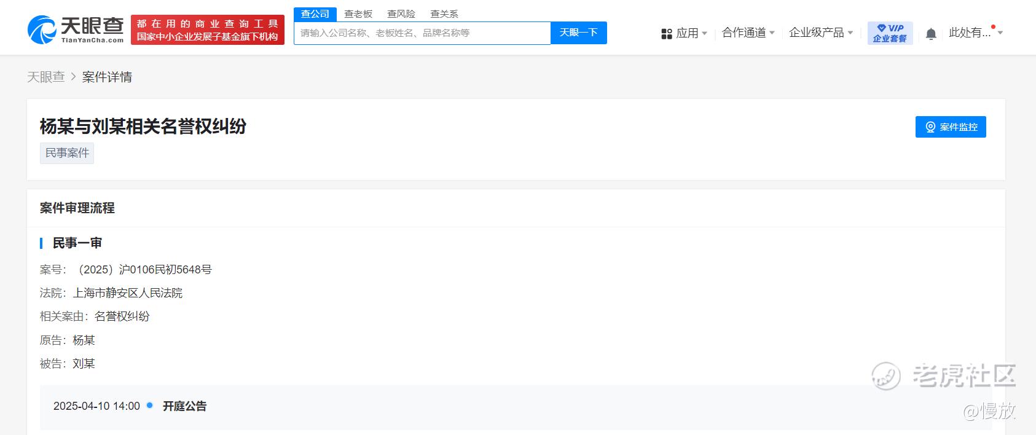This screenshot has width=1036, height=435.
Task: Focus the company name search field
Action: coord(422,33)
